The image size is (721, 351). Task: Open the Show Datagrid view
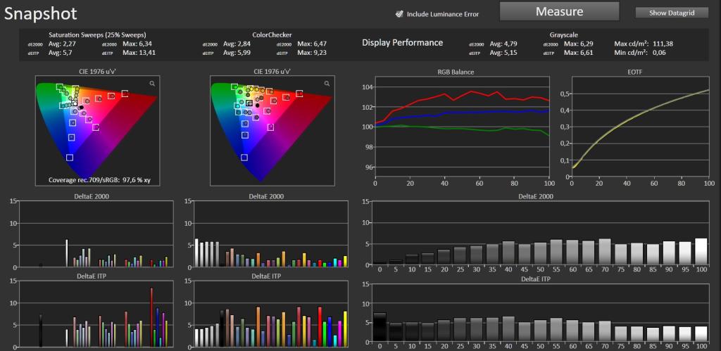pos(671,13)
